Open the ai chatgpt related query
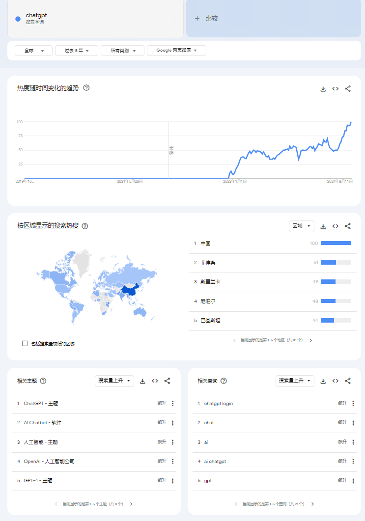The image size is (365, 521). [x=215, y=461]
